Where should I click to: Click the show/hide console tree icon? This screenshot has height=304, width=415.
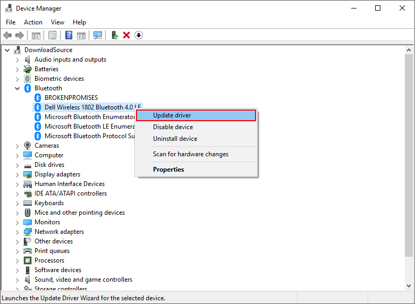coord(36,35)
